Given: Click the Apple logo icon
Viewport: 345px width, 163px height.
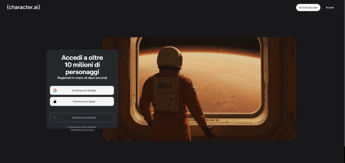Looking at the screenshot, I should click(x=55, y=101).
